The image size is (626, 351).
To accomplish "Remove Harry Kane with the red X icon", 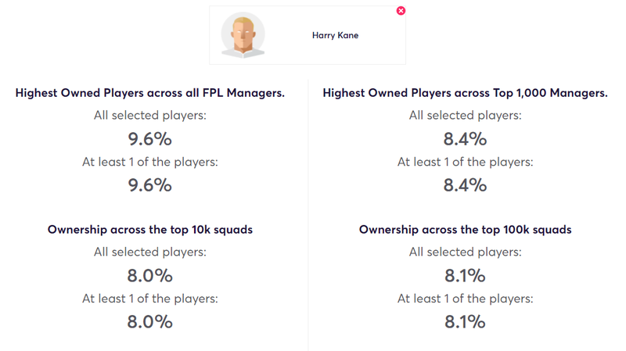I will click(401, 11).
